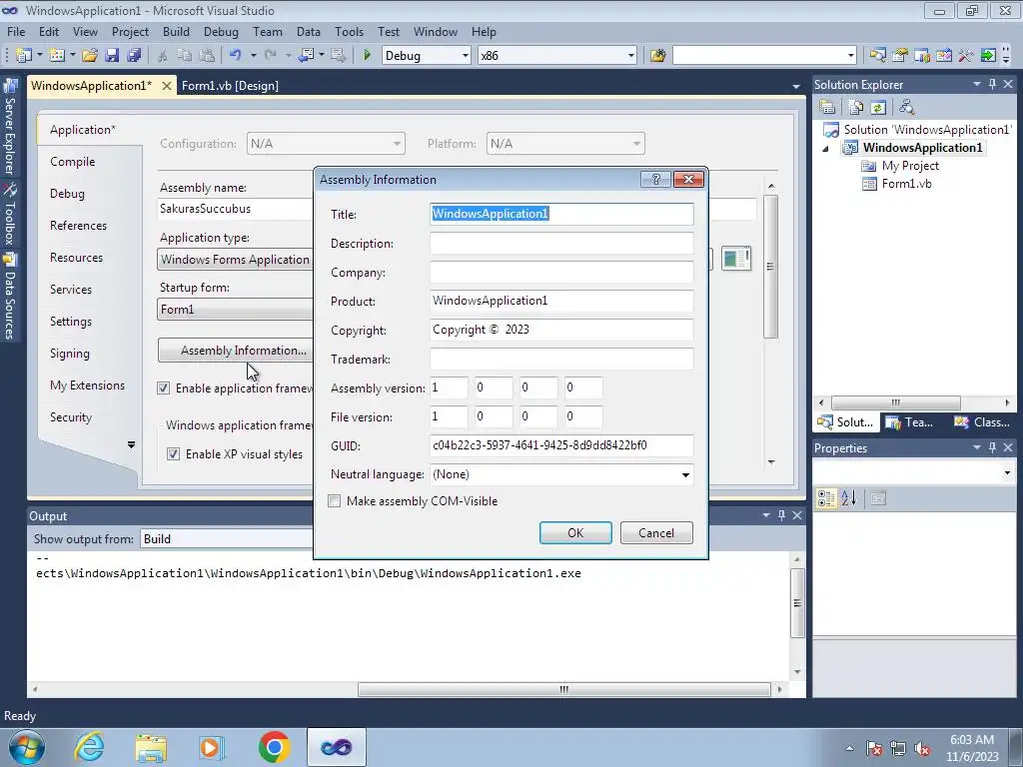Select the Compile project tab
Image resolution: width=1023 pixels, height=767 pixels.
click(x=72, y=162)
